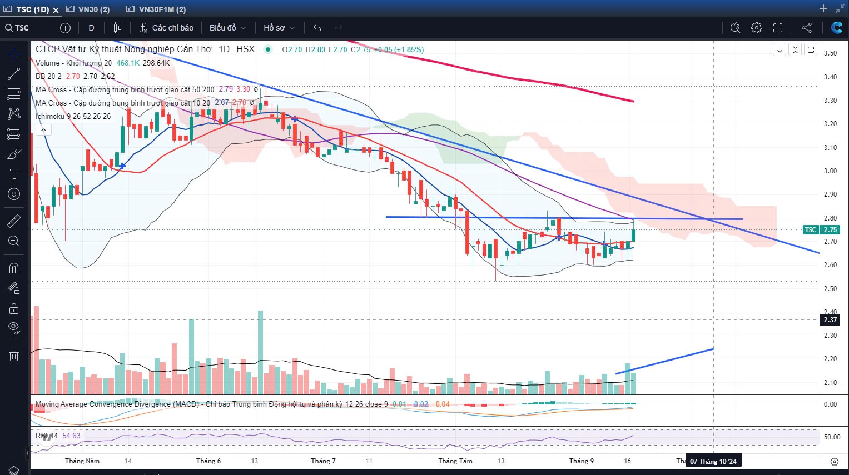Enter fullscreen mode
Screen dimensions: 849x475
click(x=778, y=28)
